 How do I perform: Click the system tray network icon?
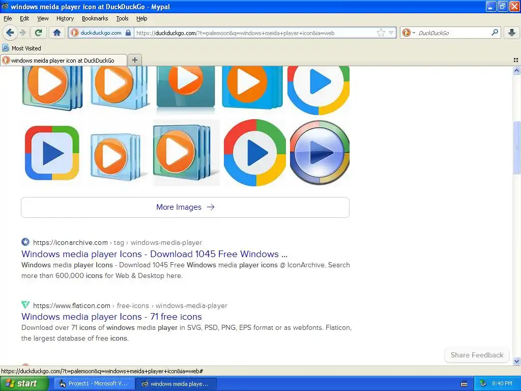(x=483, y=384)
